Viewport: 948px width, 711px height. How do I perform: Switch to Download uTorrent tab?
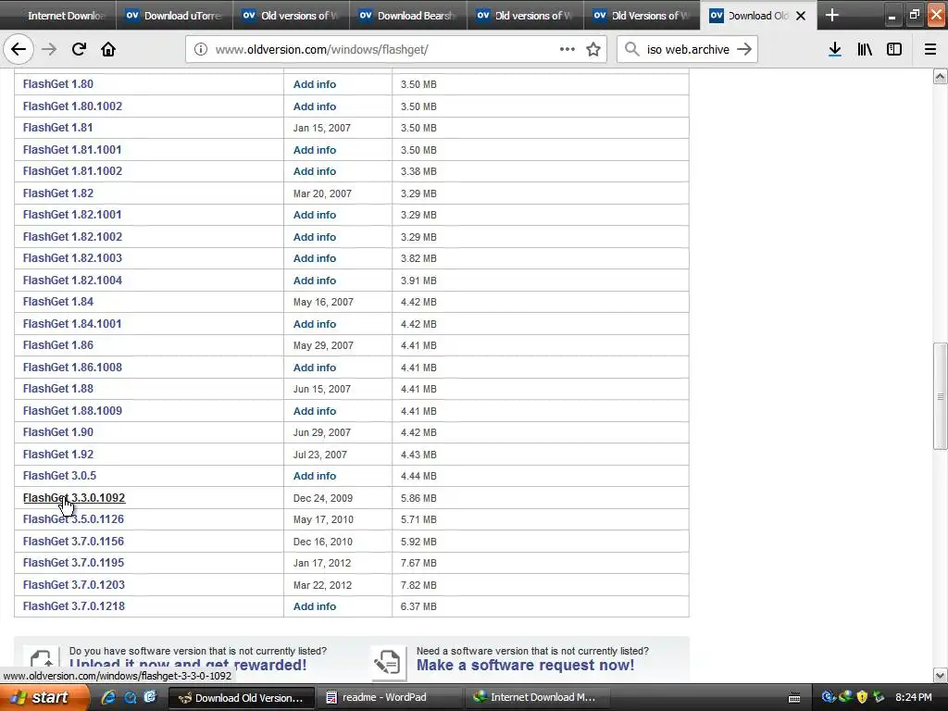pyautogui.click(x=174, y=15)
